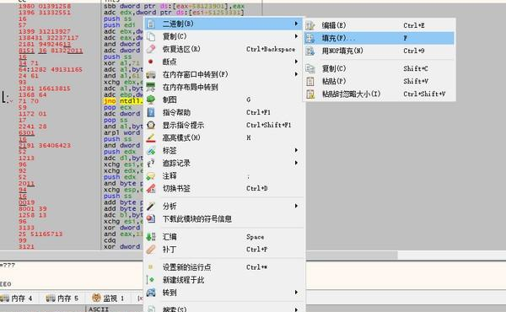Viewport: 506px width, 312px height.
Task: Click the icon for 粘贴时忽略大小(I)
Action: [x=310, y=94]
